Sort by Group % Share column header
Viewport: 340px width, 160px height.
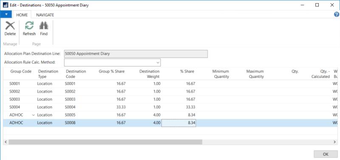click(x=112, y=72)
